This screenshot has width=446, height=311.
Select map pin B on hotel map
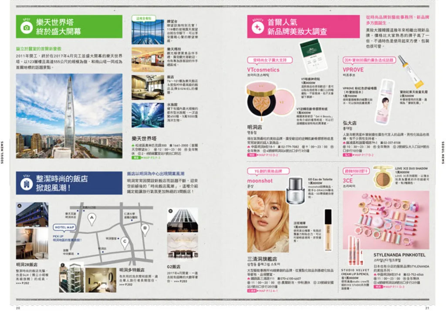click(x=145, y=229)
